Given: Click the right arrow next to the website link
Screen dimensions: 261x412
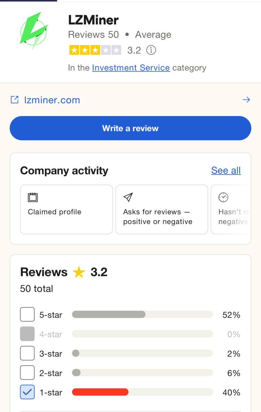Looking at the screenshot, I should coord(247,99).
